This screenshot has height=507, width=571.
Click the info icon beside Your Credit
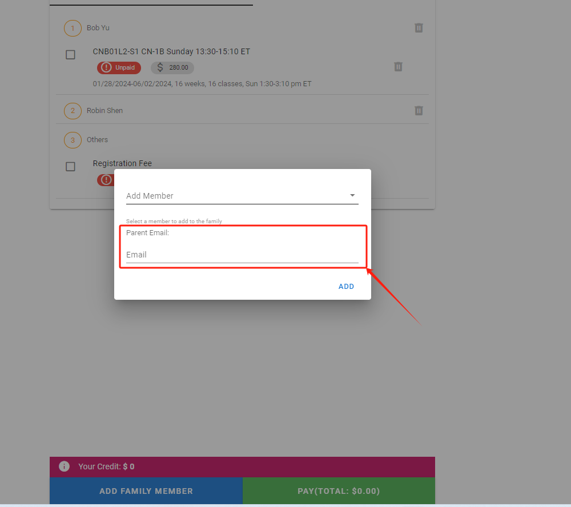click(x=65, y=466)
